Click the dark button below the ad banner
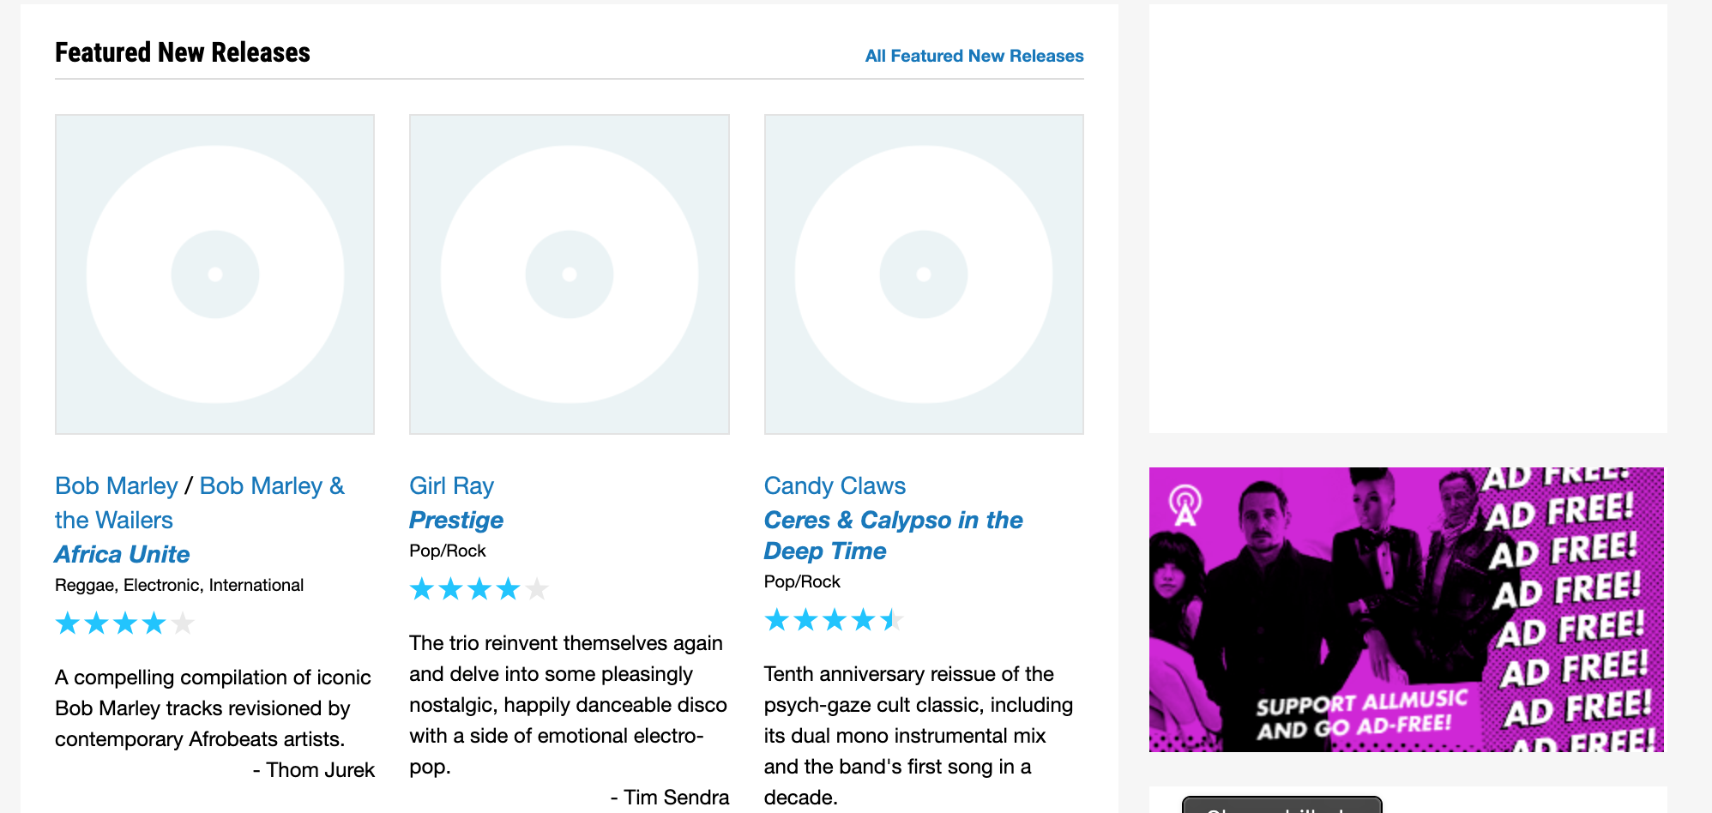The width and height of the screenshot is (1712, 813). tap(1281, 805)
